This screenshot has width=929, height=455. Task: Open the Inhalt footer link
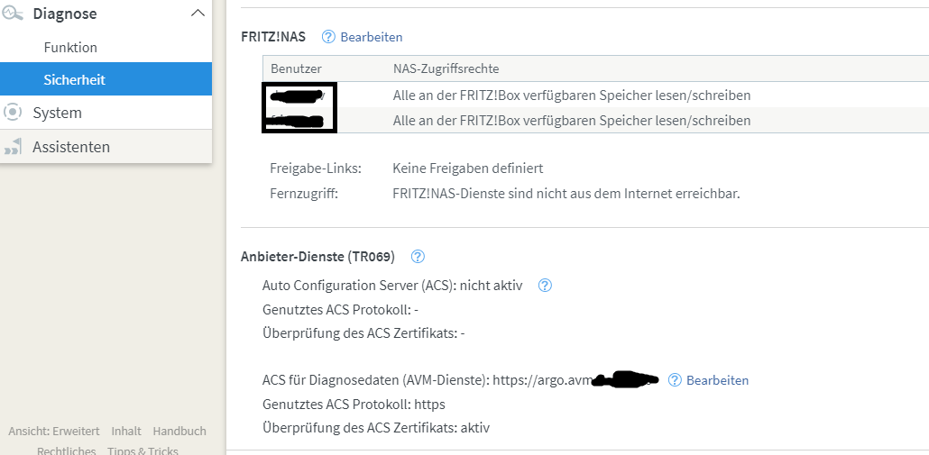(x=126, y=432)
